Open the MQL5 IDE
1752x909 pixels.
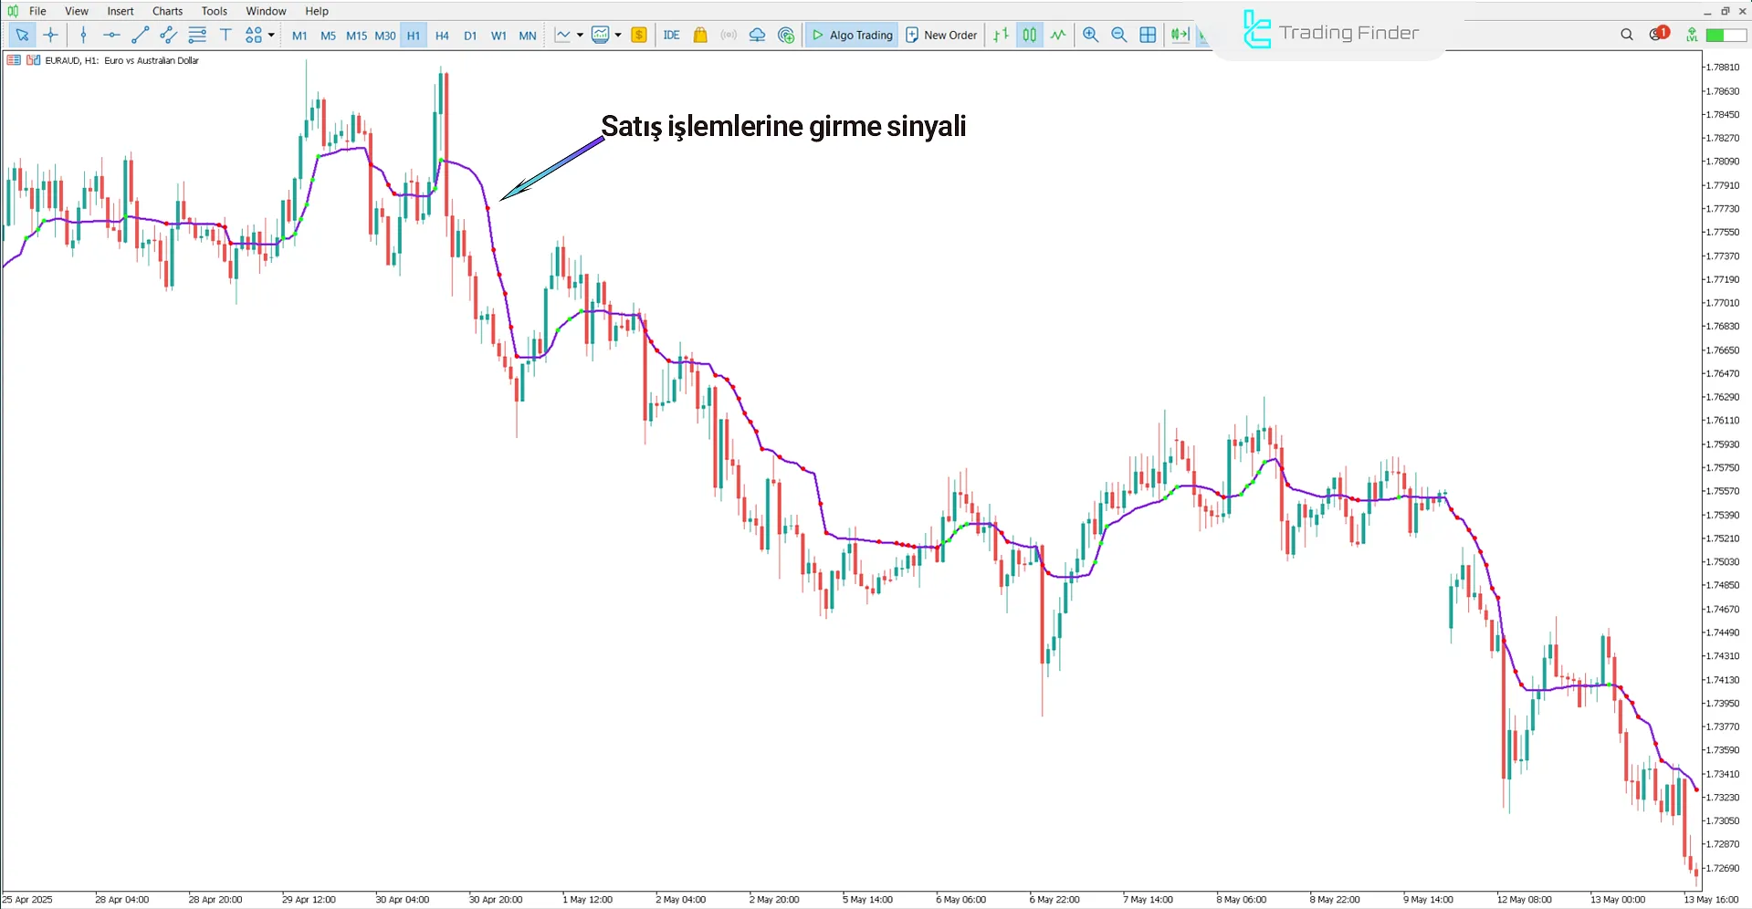tap(672, 35)
